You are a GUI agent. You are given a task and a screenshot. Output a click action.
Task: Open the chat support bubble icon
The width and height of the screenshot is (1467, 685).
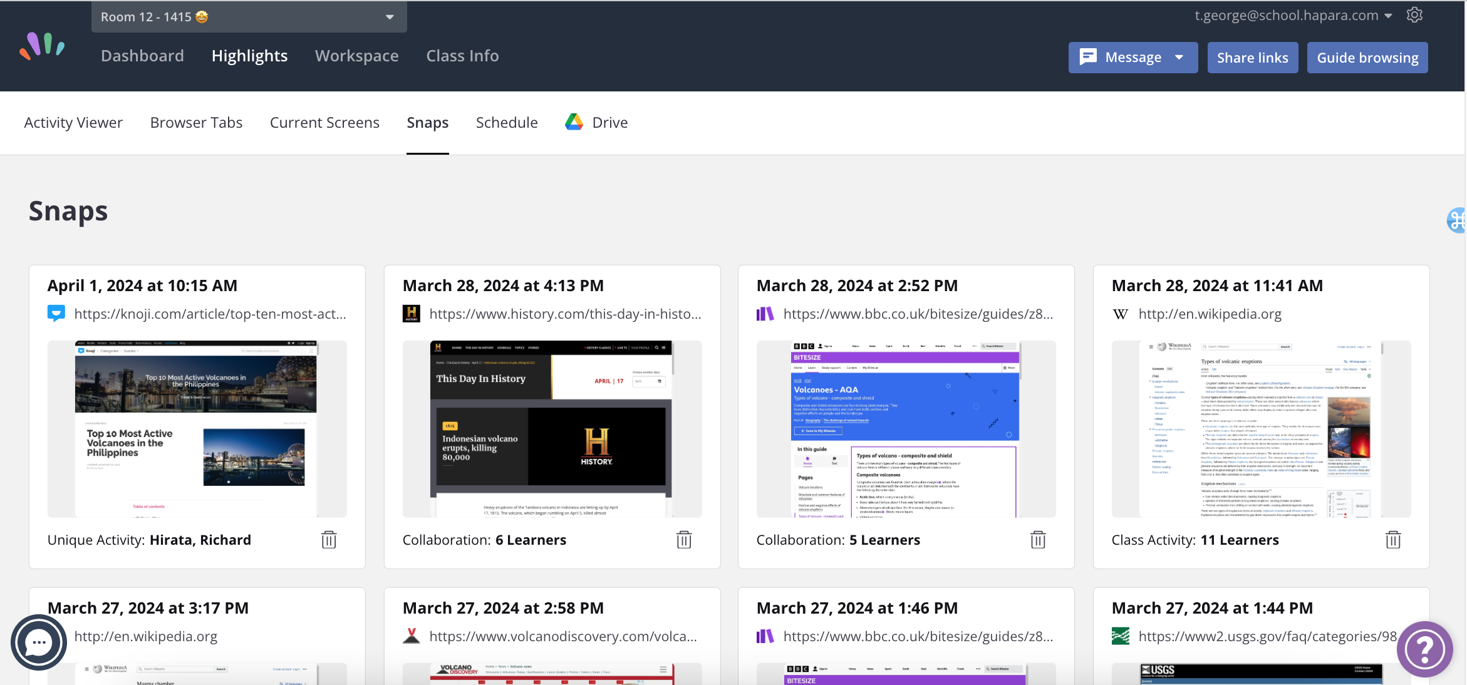click(x=39, y=642)
